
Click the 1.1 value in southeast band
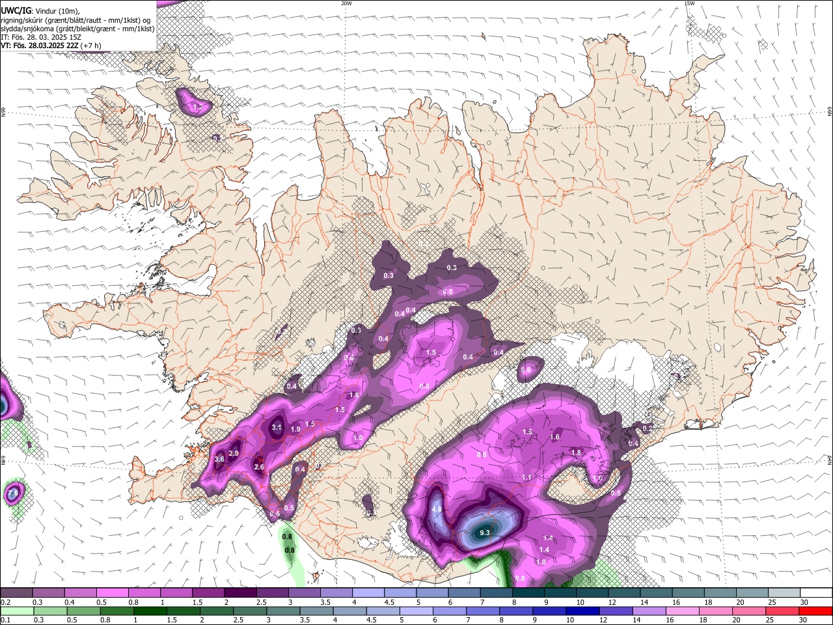pos(526,478)
